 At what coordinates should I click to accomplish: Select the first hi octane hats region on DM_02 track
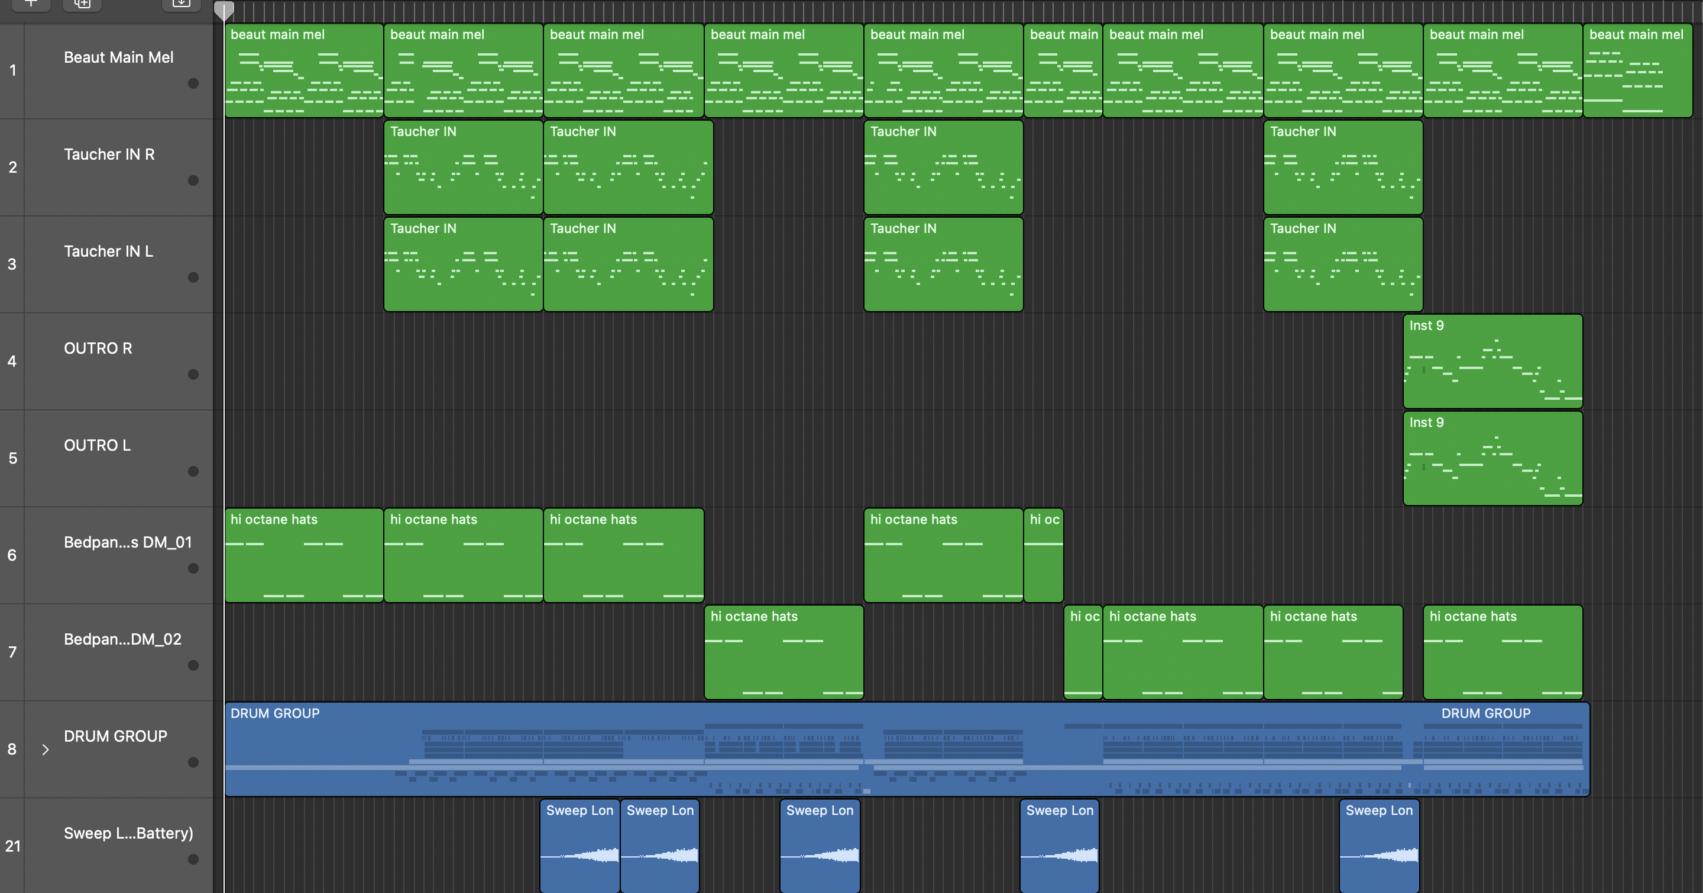click(x=784, y=652)
